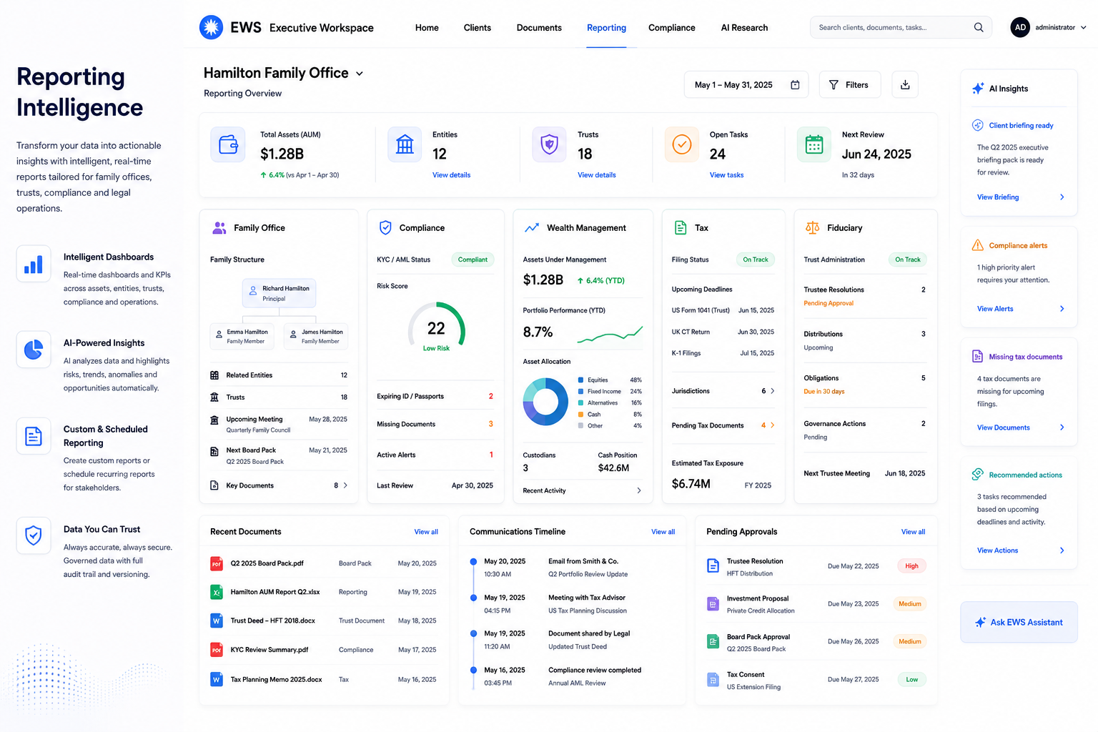The width and height of the screenshot is (1098, 732).
Task: Click the download report icon button
Action: [905, 84]
